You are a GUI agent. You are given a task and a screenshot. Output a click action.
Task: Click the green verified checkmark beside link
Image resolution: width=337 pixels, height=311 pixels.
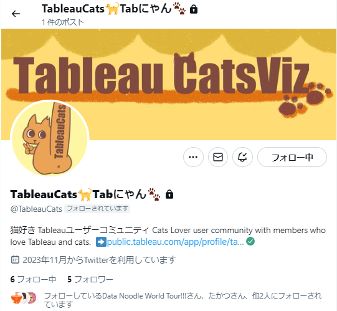(250, 241)
